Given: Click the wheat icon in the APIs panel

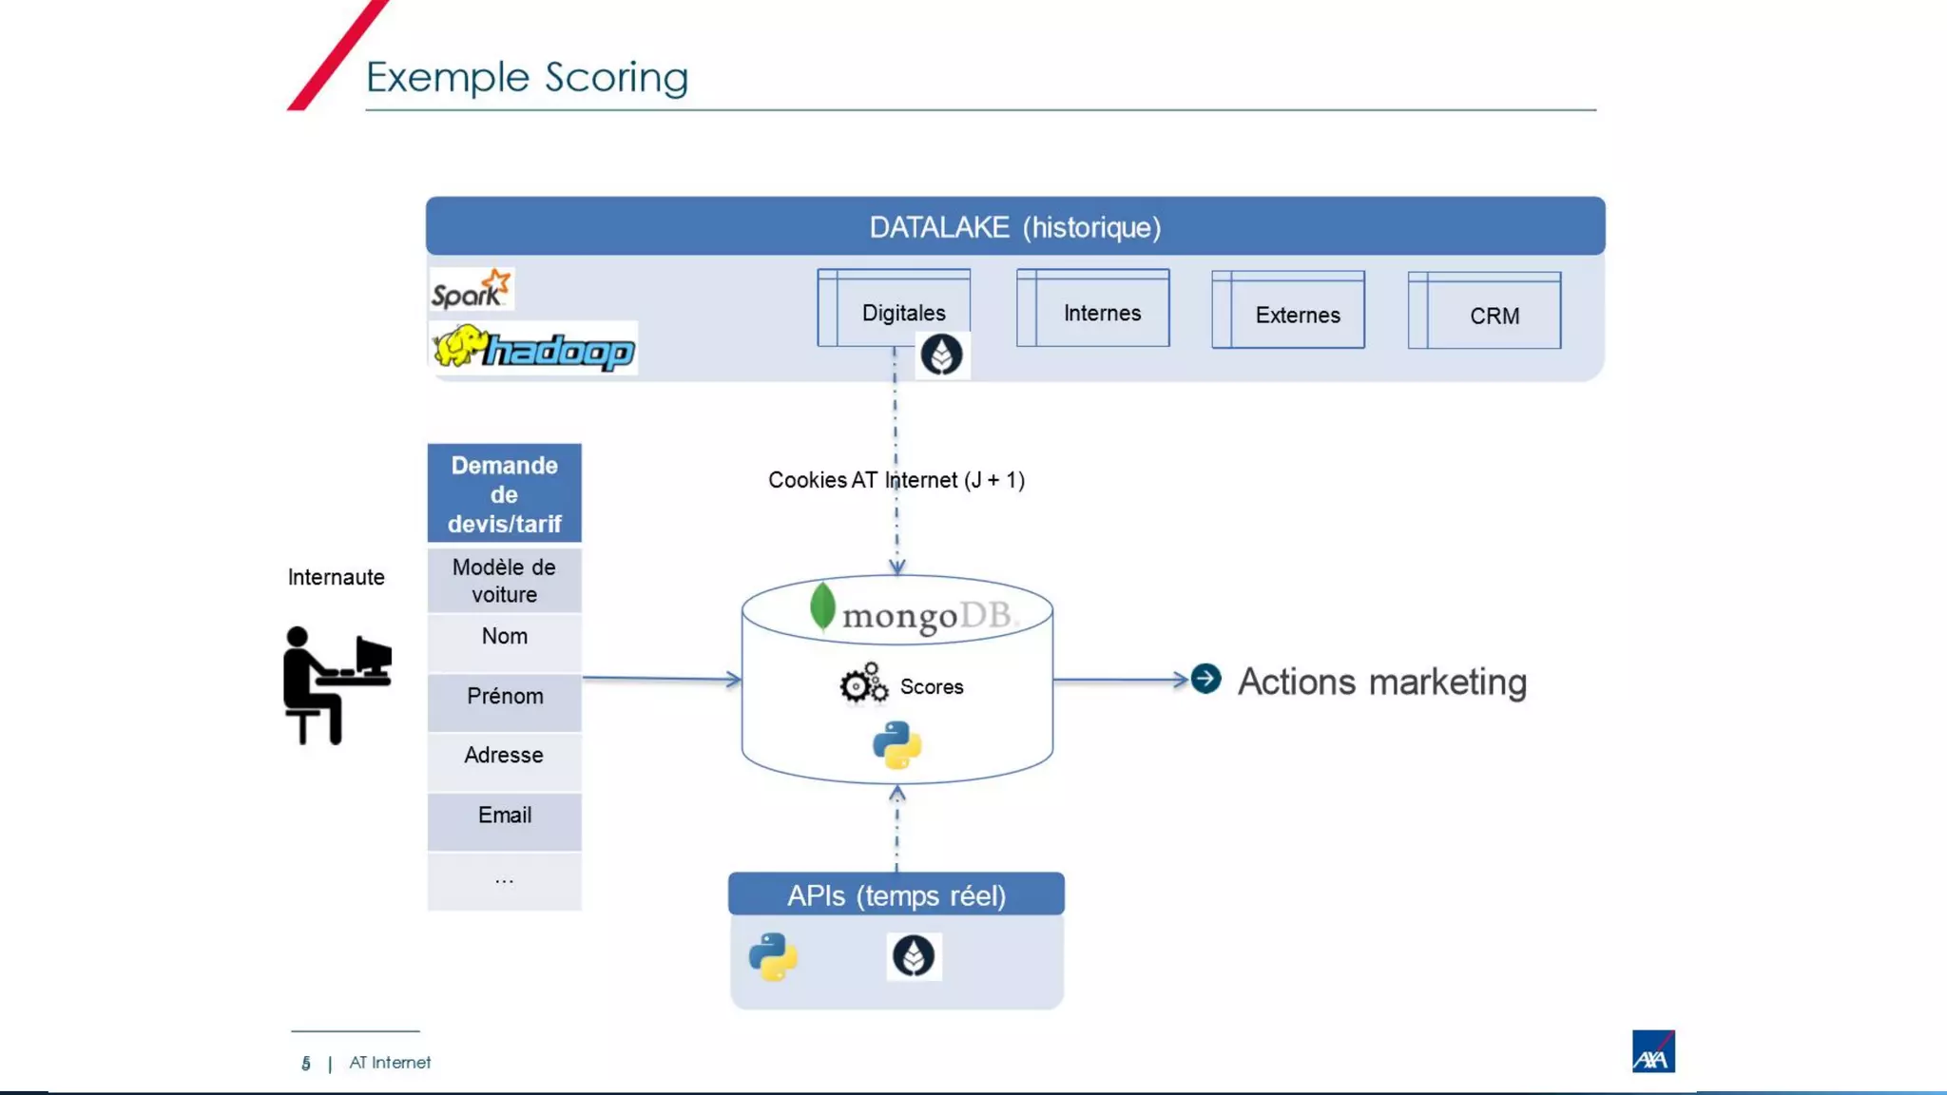Looking at the screenshot, I should pyautogui.click(x=914, y=956).
